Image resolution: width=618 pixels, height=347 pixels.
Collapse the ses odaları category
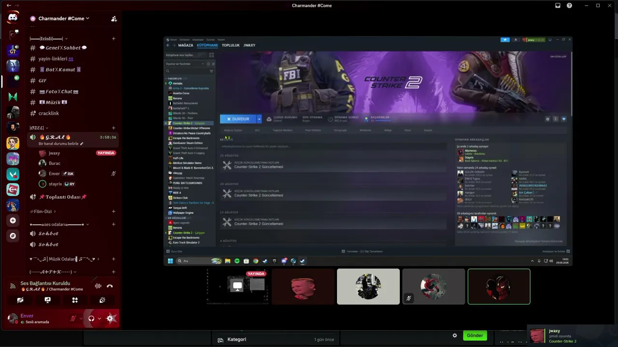point(59,224)
